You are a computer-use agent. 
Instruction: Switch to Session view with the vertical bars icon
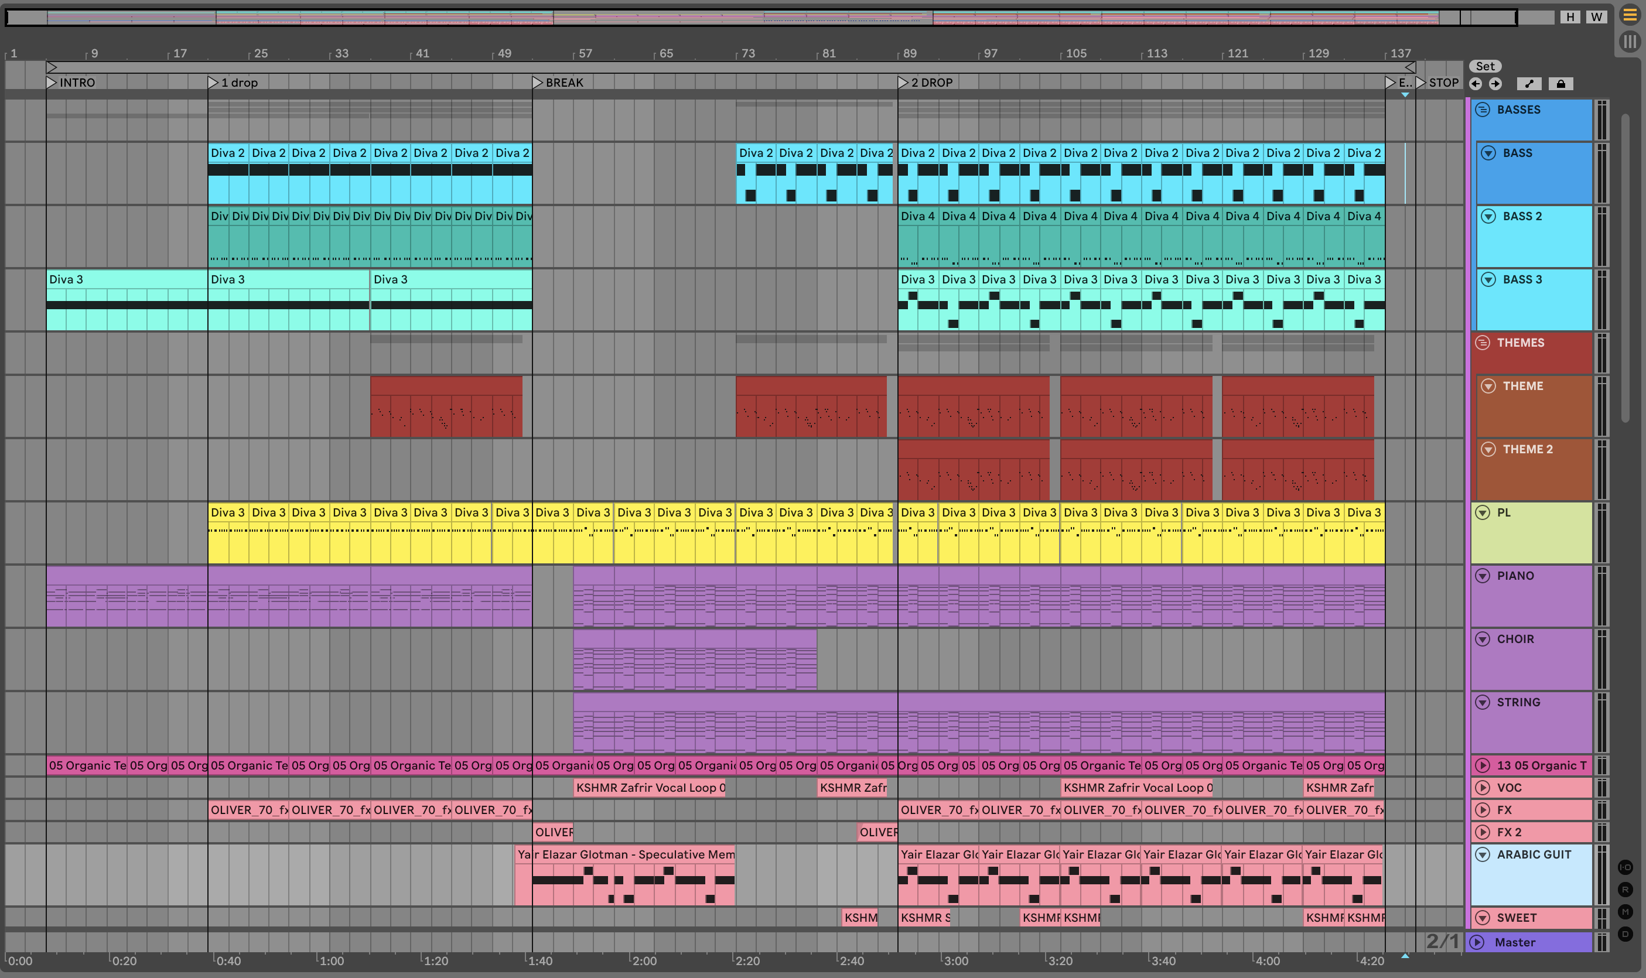coord(1630,42)
